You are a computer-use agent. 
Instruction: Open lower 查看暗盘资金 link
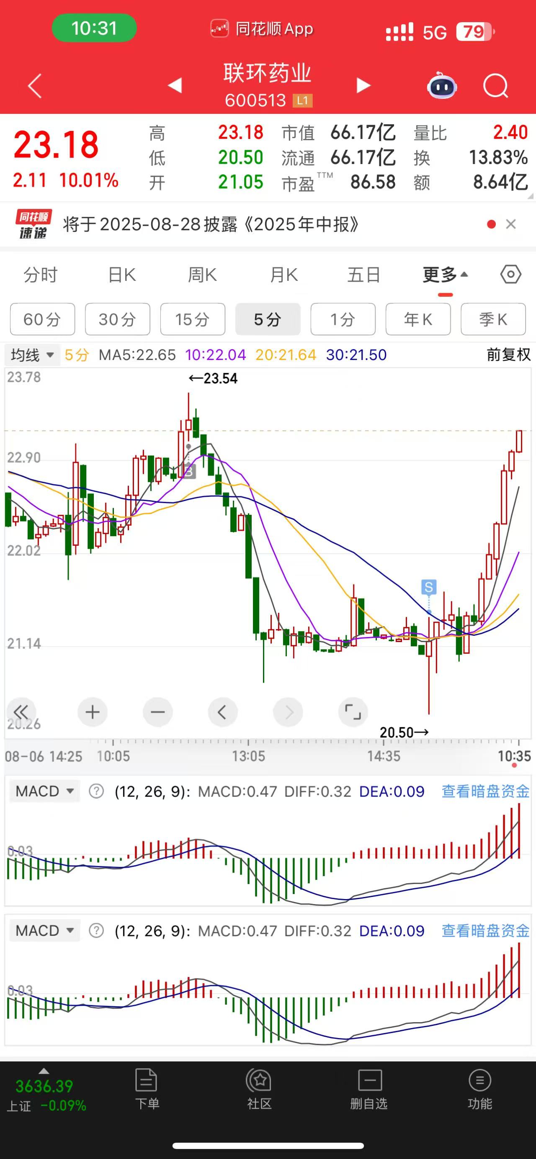pos(486,930)
